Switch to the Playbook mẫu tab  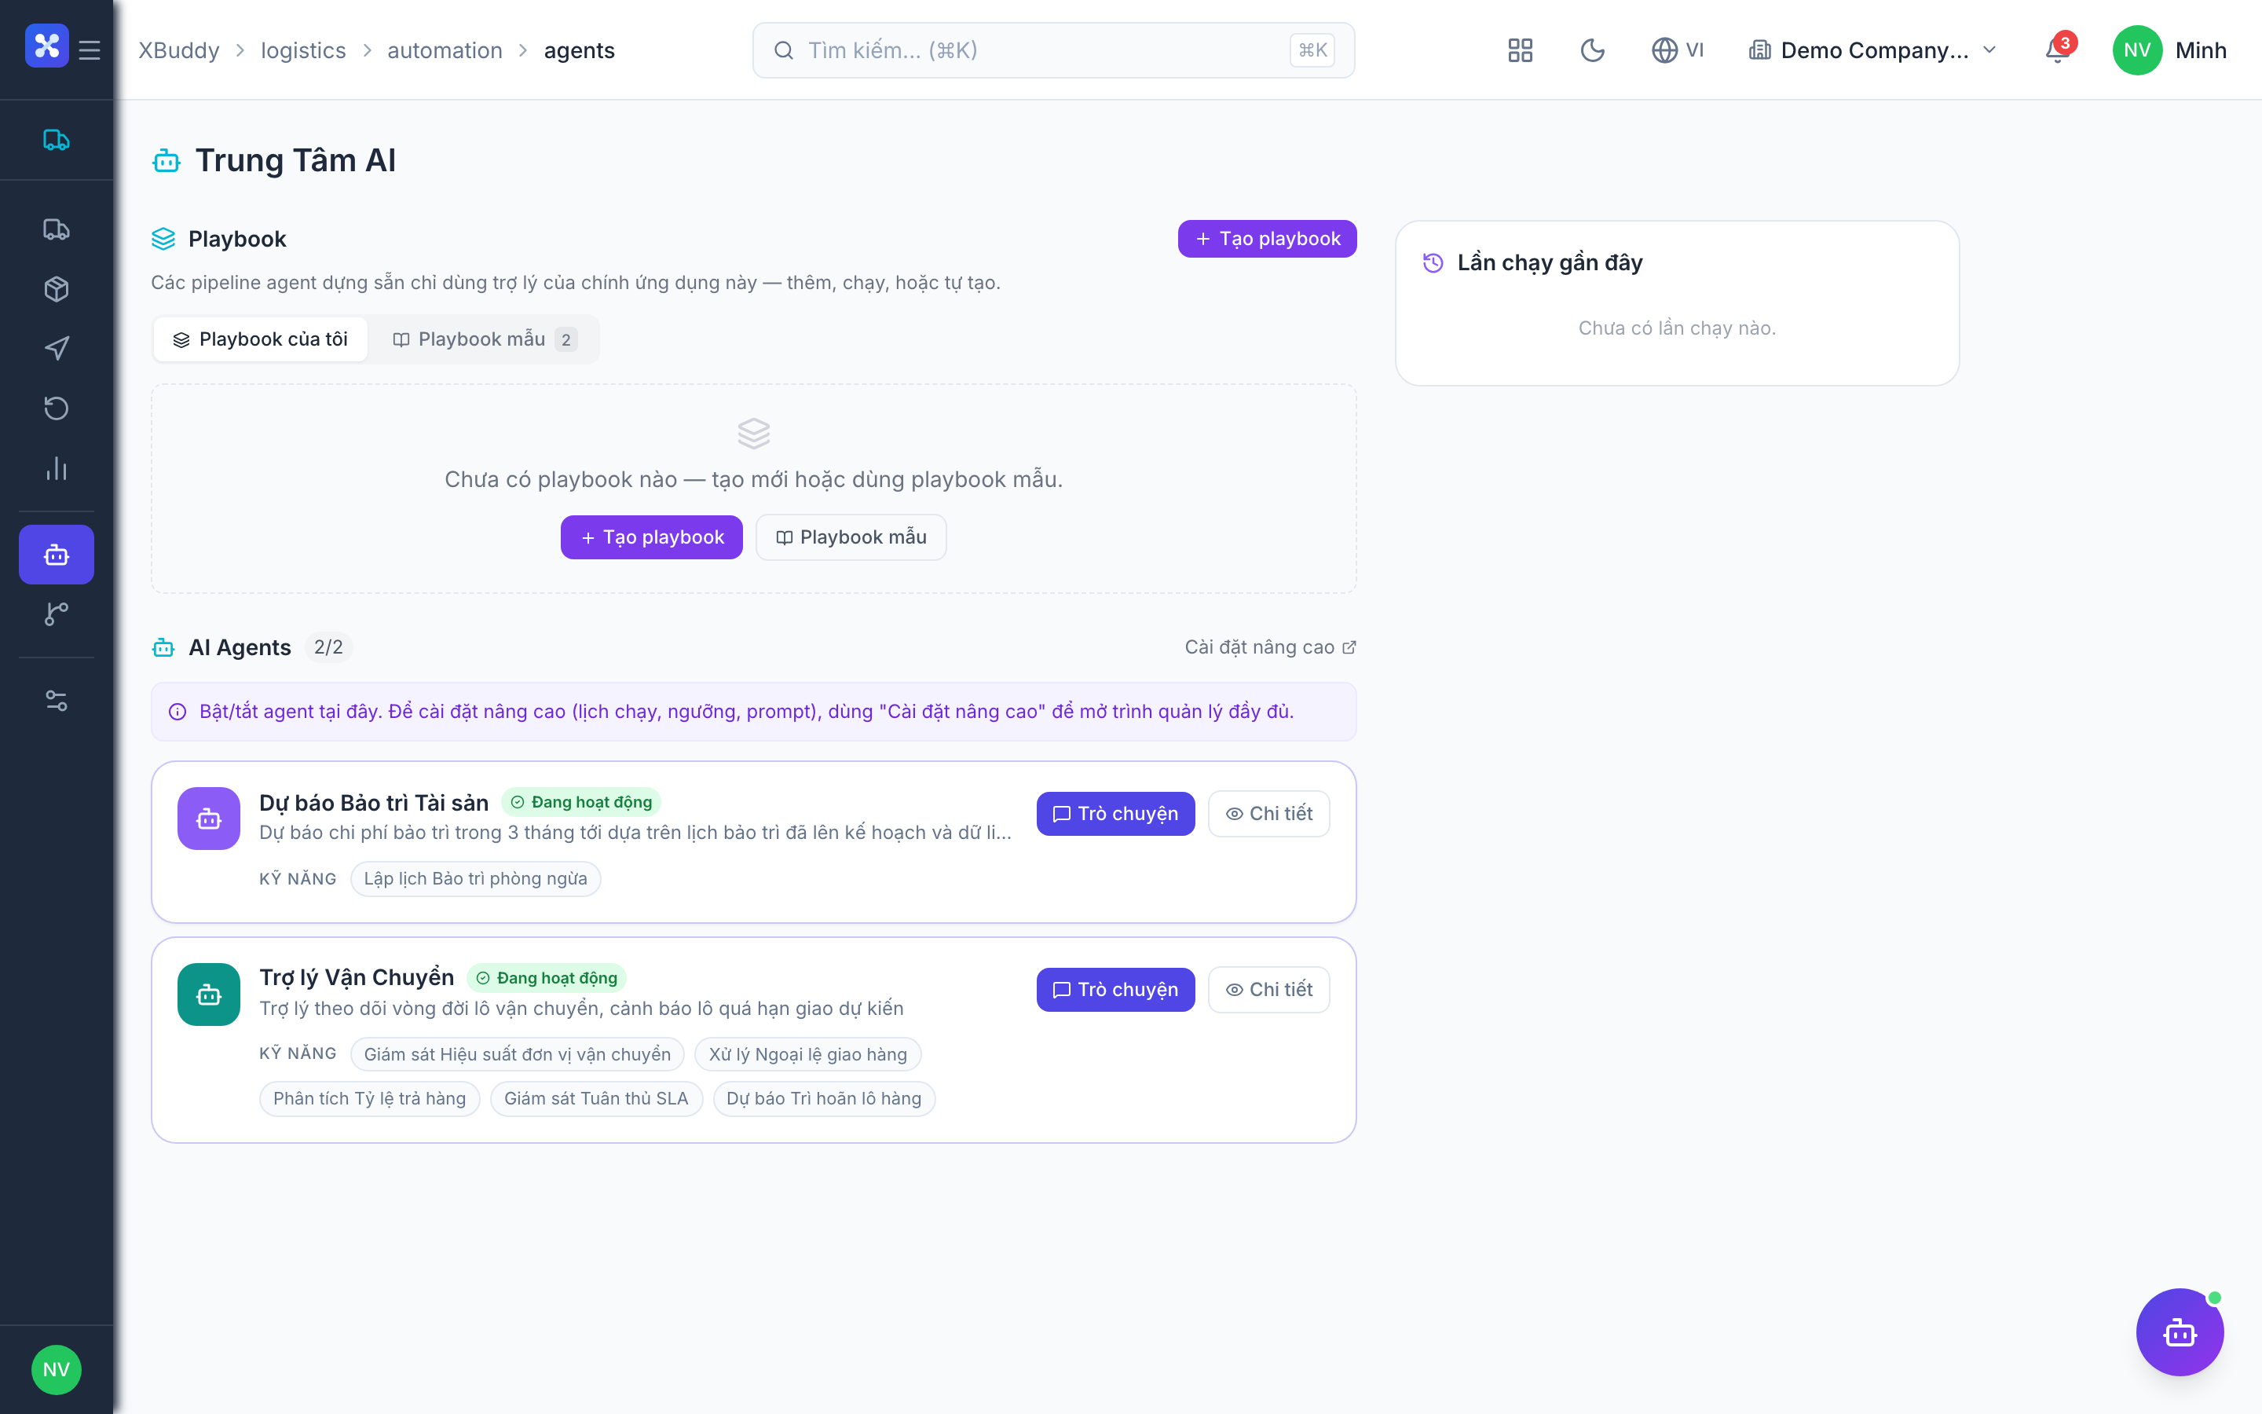pos(483,339)
